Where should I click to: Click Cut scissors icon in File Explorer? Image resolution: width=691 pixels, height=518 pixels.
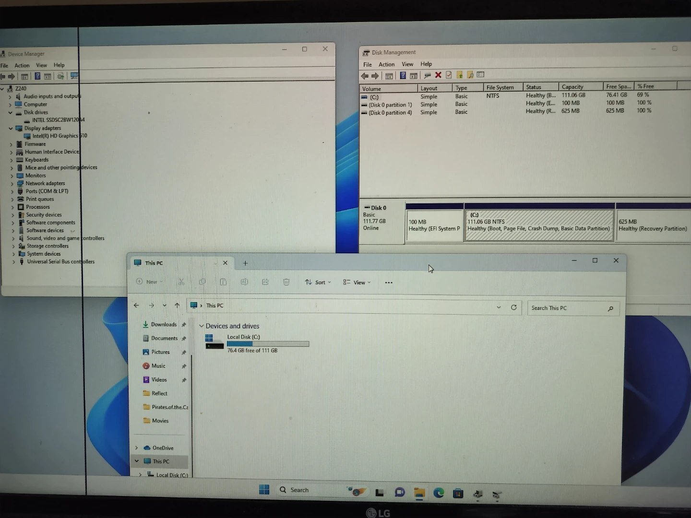pos(181,282)
